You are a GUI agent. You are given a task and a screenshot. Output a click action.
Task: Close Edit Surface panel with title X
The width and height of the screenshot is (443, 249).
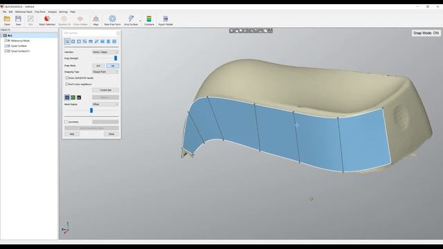pos(118,33)
